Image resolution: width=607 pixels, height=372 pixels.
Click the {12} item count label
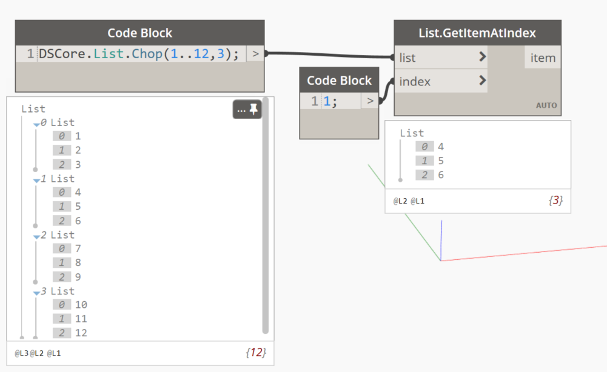click(x=256, y=352)
